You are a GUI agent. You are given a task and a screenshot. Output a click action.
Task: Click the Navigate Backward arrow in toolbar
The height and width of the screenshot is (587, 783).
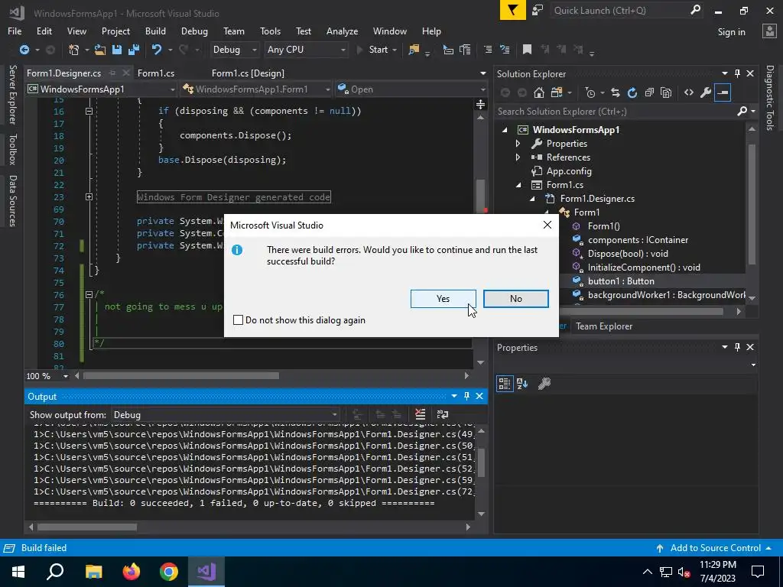24,50
